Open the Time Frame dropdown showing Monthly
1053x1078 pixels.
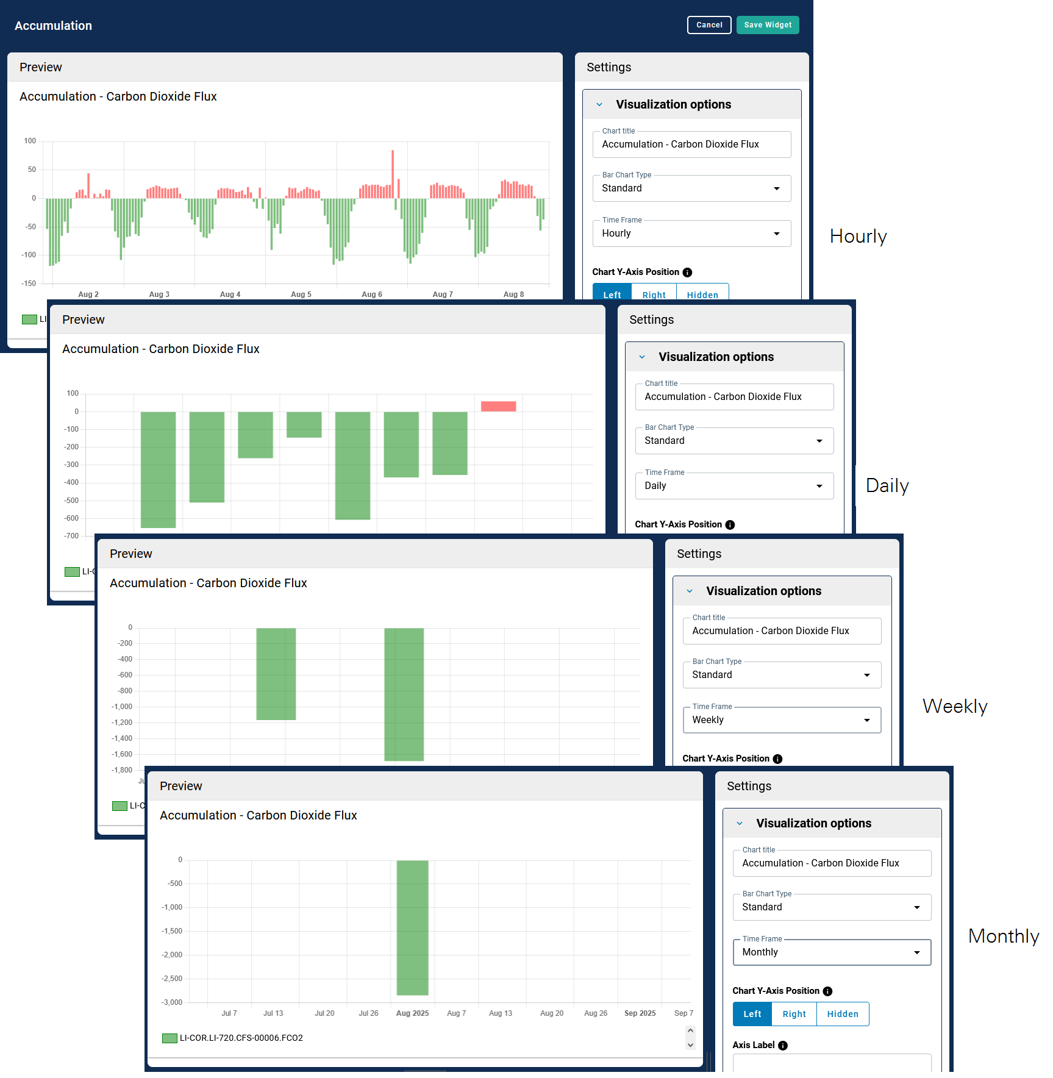pos(832,952)
